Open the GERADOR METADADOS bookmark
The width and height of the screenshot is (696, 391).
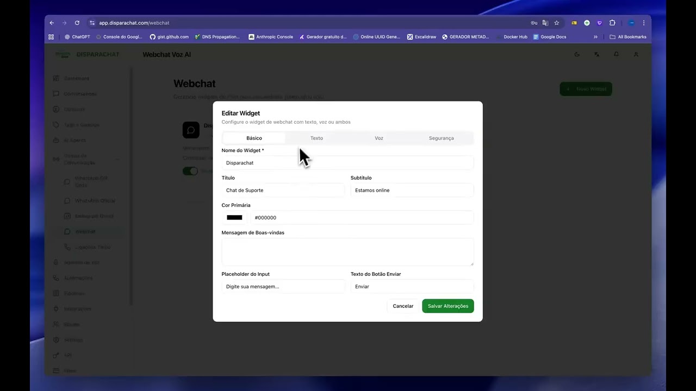coord(465,37)
